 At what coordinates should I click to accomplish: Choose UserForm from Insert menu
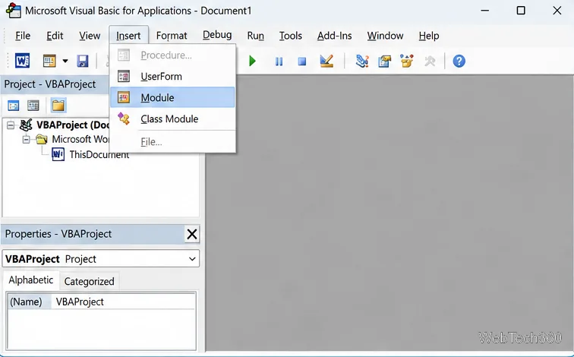click(172, 76)
